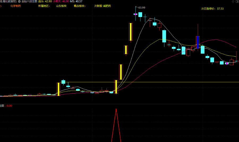Click the M5 40.57 moving average label
Viewport: 239px width, 142px height.
[76, 2]
